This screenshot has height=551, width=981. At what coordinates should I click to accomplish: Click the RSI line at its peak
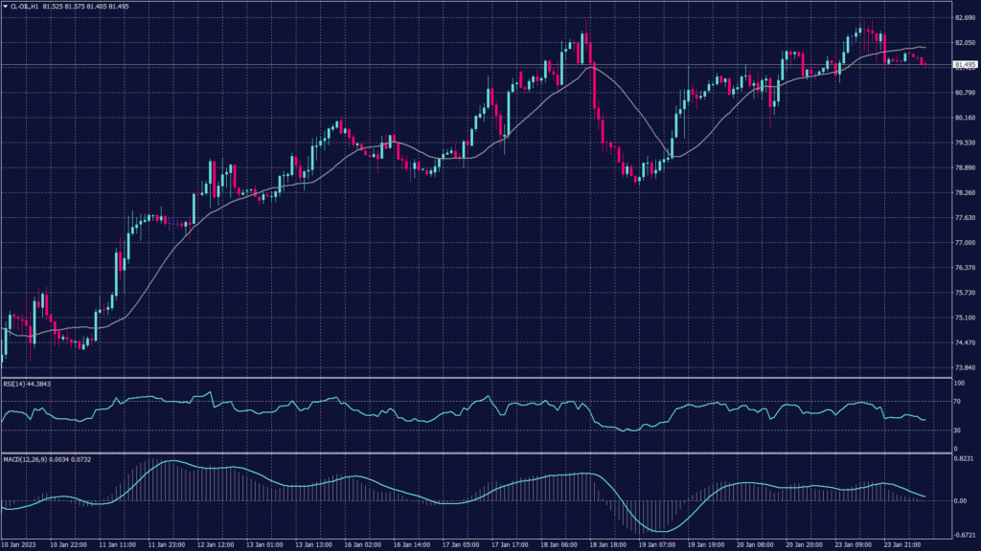point(209,390)
